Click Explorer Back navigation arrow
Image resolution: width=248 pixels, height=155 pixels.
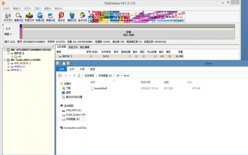pyautogui.click(x=60, y=75)
